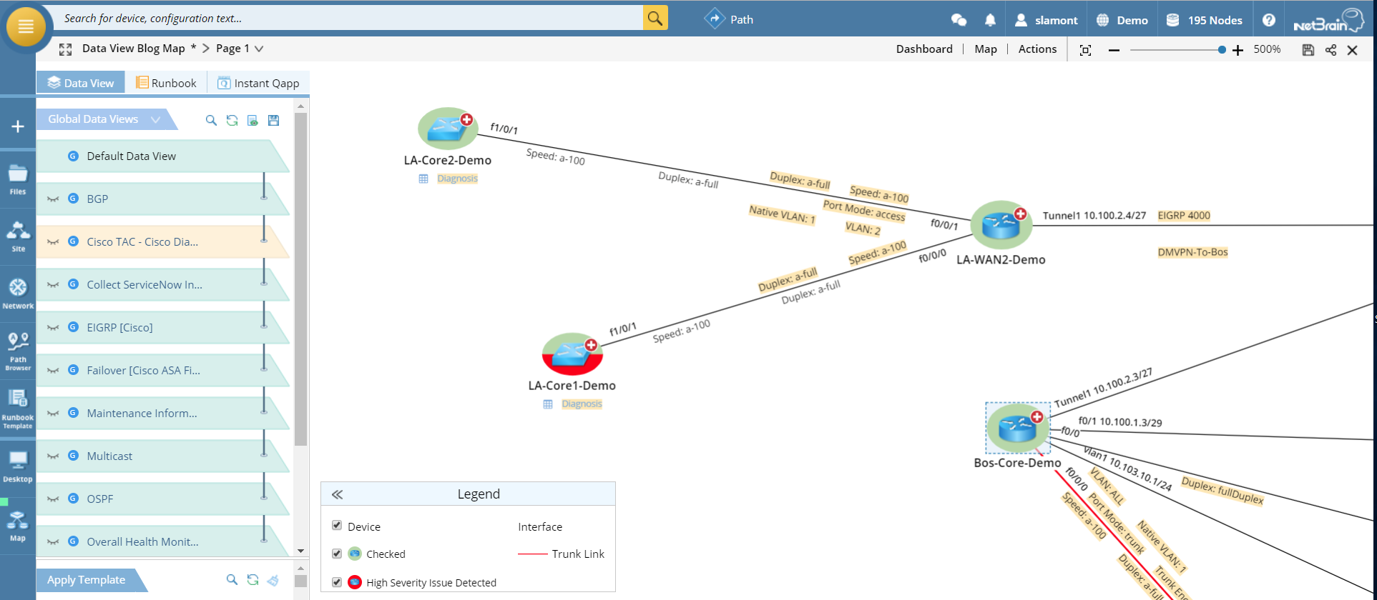Toggle the Device checkbox in Legend
Image resolution: width=1377 pixels, height=600 pixels.
[337, 525]
